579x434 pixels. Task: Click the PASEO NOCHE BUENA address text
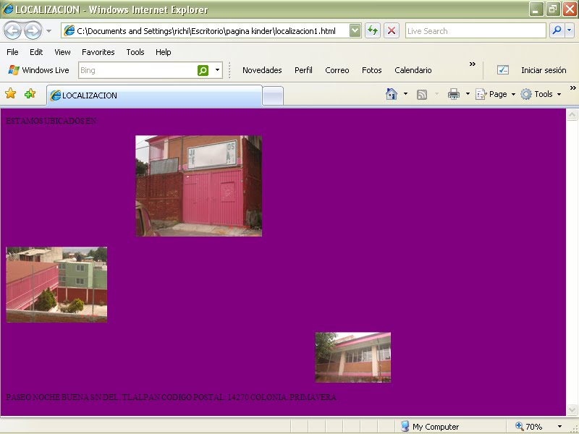(171, 397)
